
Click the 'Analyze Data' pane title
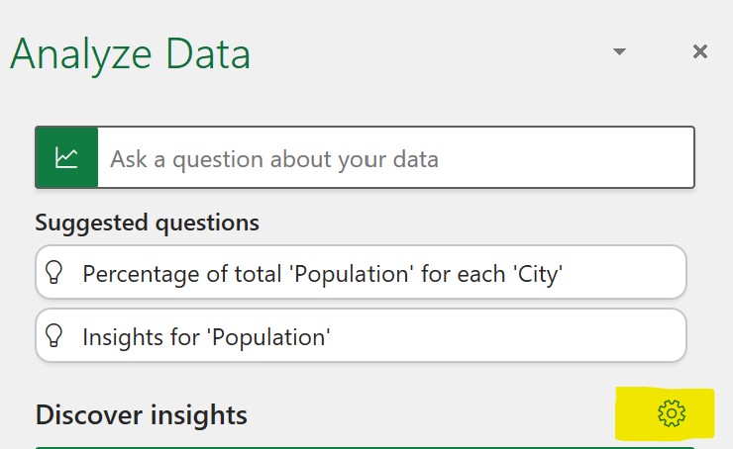pos(130,53)
